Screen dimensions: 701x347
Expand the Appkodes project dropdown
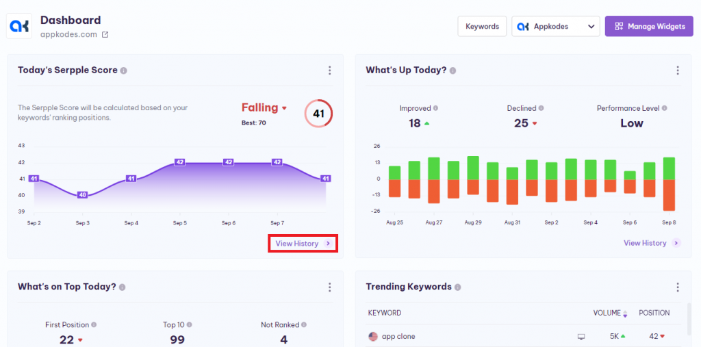pos(555,27)
